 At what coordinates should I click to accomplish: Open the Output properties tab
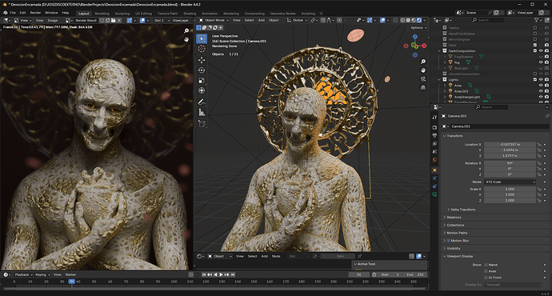point(434,135)
